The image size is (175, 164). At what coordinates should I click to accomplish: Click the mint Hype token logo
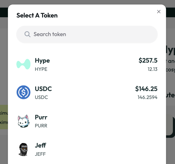(x=24, y=64)
